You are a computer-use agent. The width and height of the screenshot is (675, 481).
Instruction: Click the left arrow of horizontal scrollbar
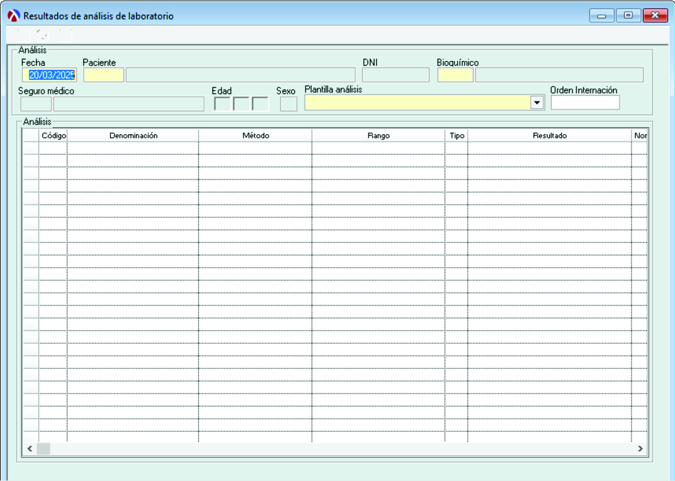pos(30,449)
